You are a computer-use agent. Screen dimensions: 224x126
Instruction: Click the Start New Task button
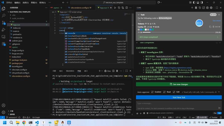pos(179,97)
